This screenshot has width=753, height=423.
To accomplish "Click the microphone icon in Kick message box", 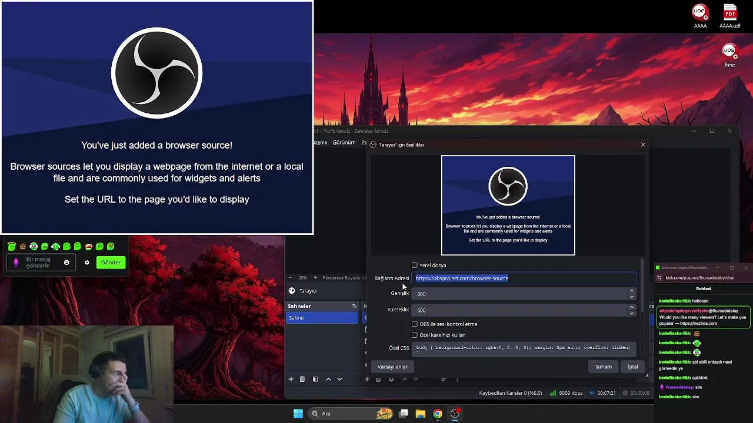I will (x=16, y=263).
